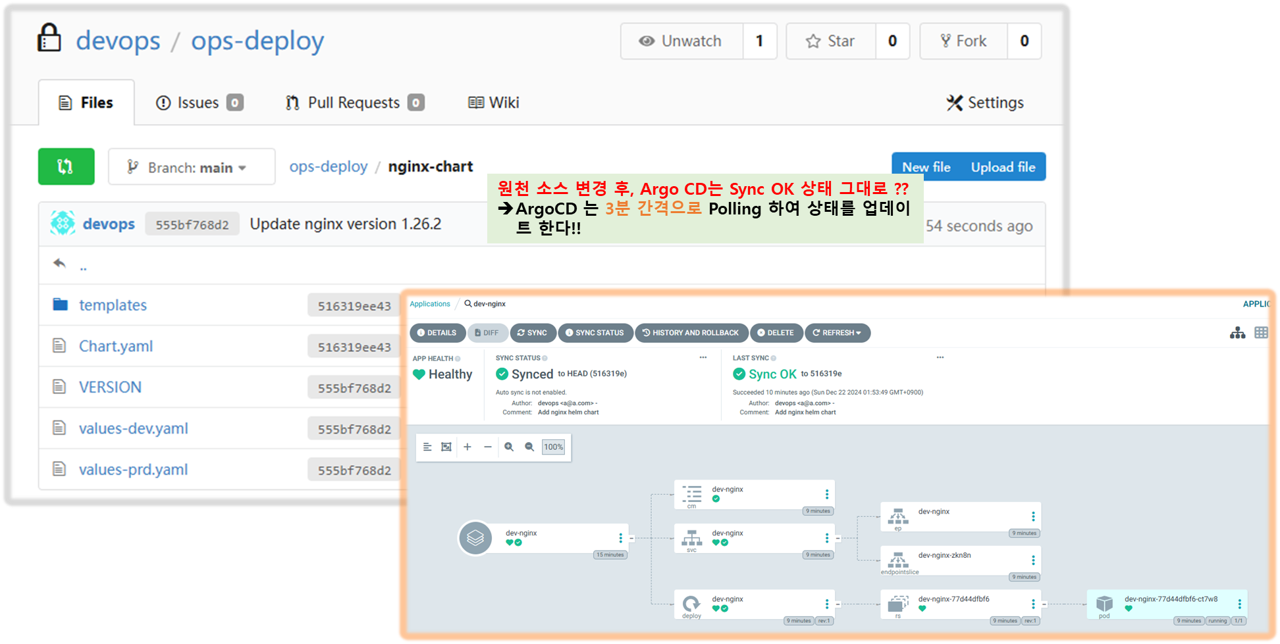Select the dev-nginx-77d44dfbf6-ct7w8 pod node
Viewport: 1280px width, 644px height.
click(x=1167, y=604)
